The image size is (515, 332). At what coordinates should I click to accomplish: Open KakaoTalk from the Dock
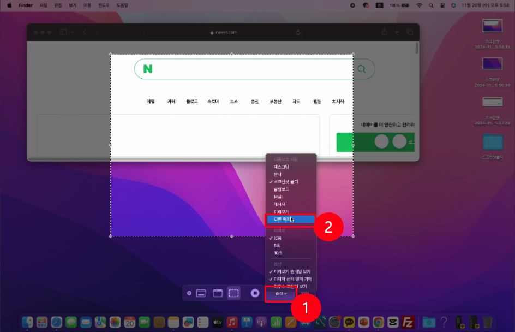349,322
